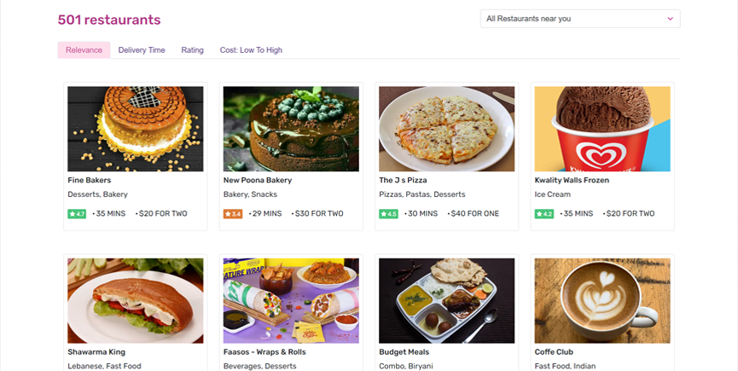Select the Relevance sort tab
The height and width of the screenshot is (371, 738).
pos(84,50)
